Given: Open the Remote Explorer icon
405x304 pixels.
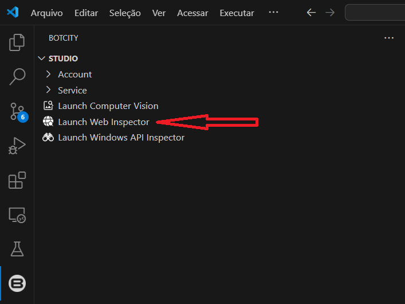Looking at the screenshot, I should point(17,215).
